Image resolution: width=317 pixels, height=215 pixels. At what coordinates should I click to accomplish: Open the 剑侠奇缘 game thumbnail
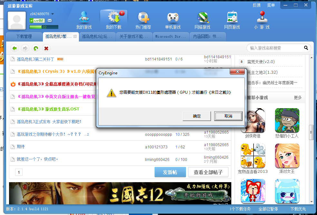(253, 120)
